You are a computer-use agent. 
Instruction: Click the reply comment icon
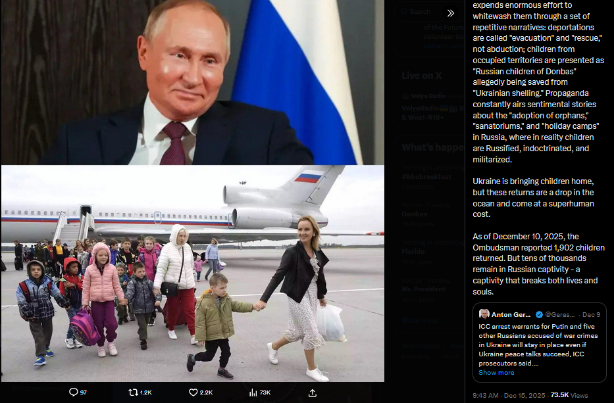[74, 392]
